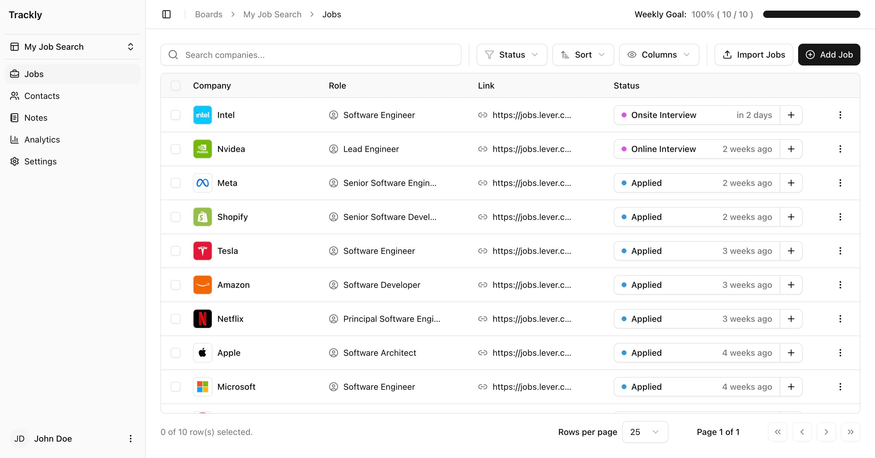Click the Amazon company logo

tap(202, 285)
